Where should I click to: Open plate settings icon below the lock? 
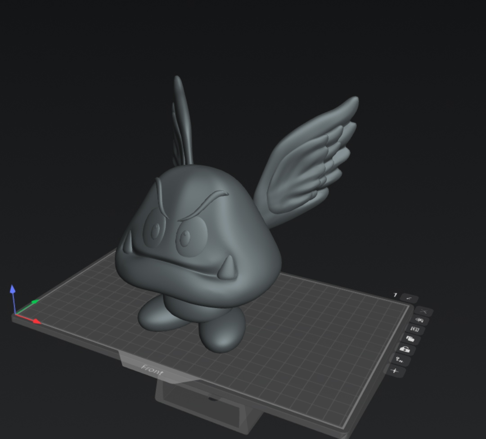pyautogui.click(x=400, y=360)
